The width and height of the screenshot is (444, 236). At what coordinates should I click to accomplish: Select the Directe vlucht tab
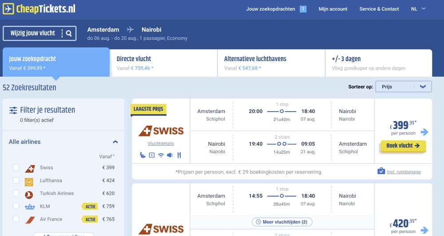pyautogui.click(x=164, y=63)
